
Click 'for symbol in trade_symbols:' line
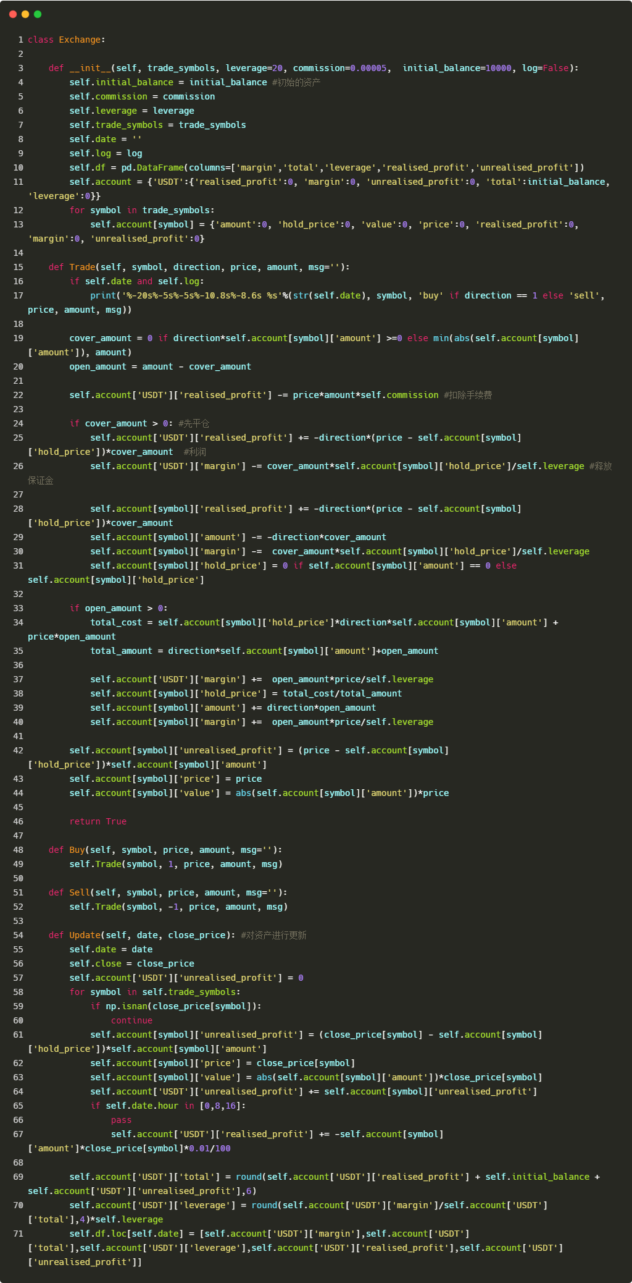click(142, 210)
